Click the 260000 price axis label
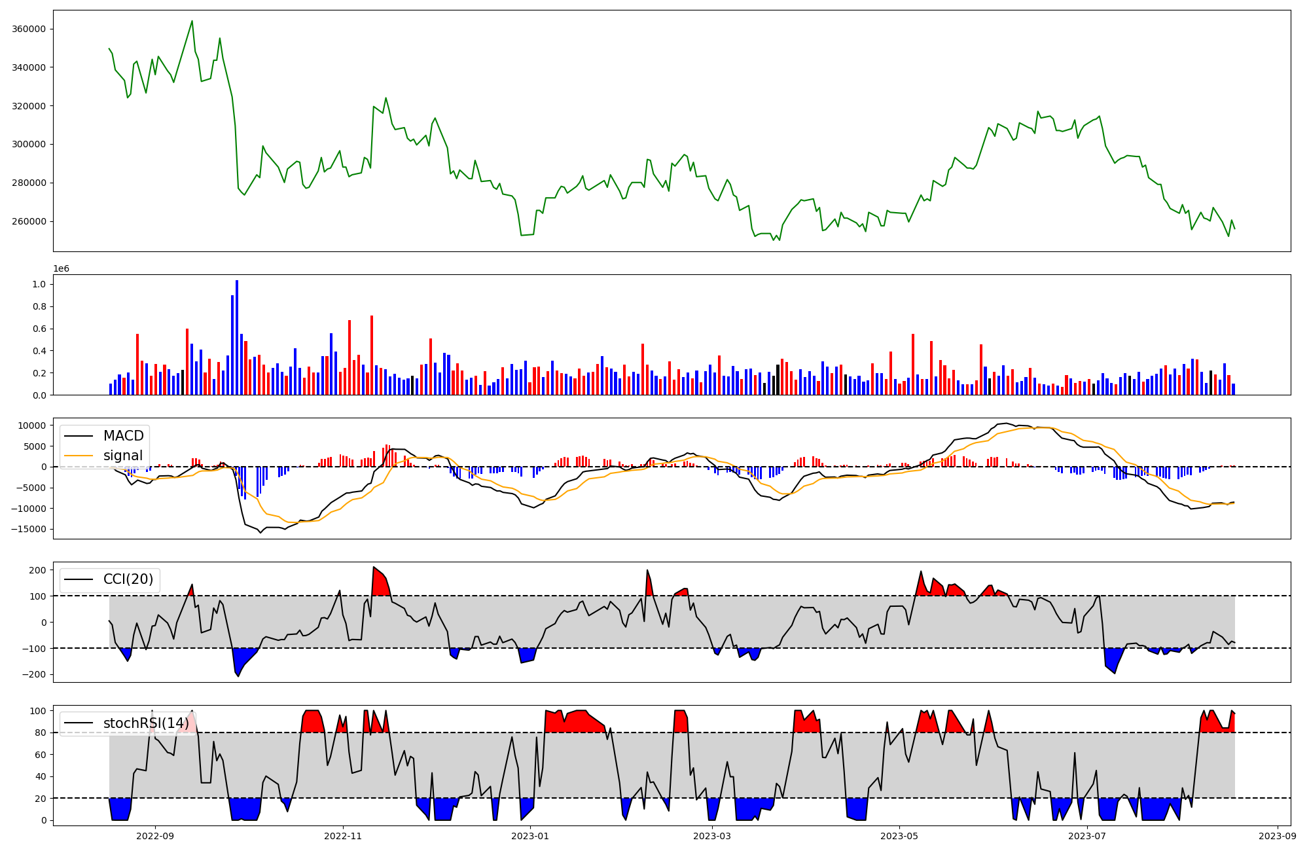The image size is (1309, 851). pos(29,221)
